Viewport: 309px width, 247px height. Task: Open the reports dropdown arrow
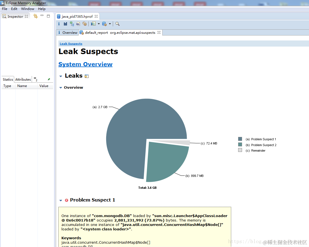[x=99, y=24]
